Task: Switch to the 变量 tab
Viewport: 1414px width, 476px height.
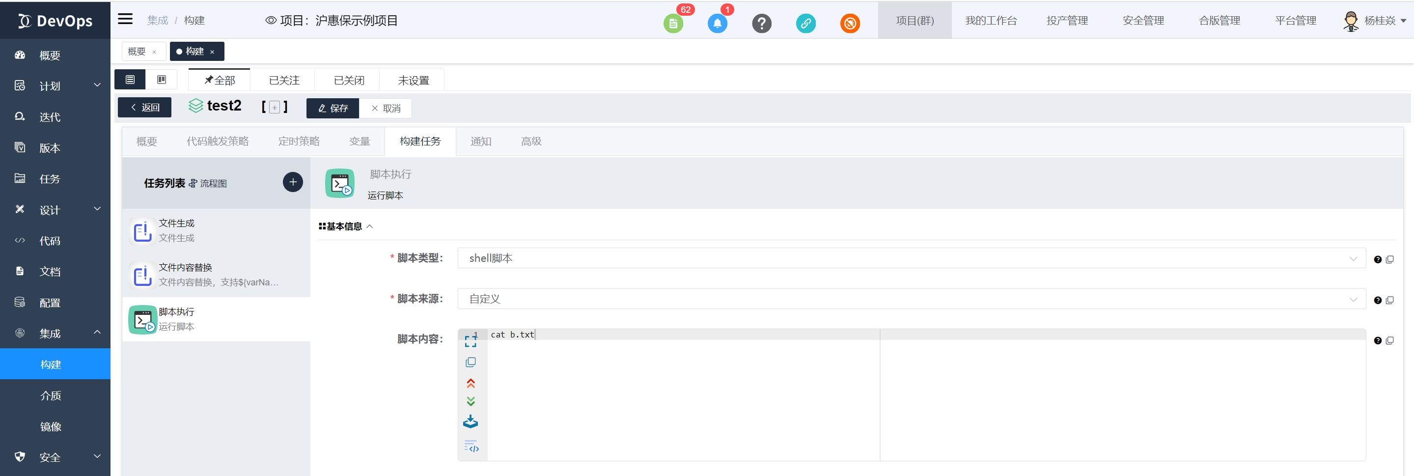Action: coord(360,141)
